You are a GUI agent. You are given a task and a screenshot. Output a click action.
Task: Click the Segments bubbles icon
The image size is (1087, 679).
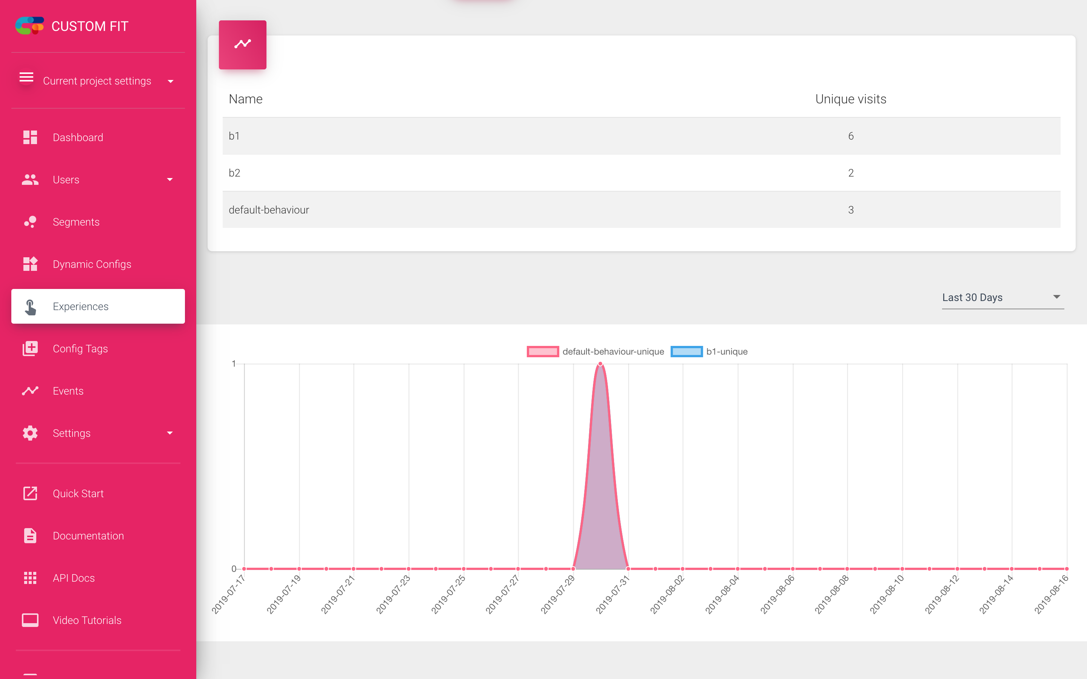point(30,222)
